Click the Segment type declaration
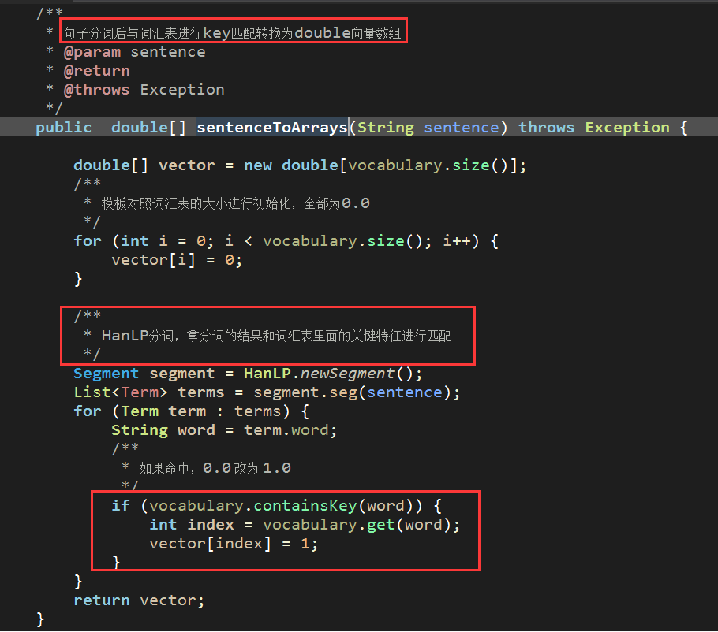The height and width of the screenshot is (632, 718). 107,374
